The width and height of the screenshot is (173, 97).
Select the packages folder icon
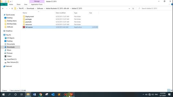[24, 19]
